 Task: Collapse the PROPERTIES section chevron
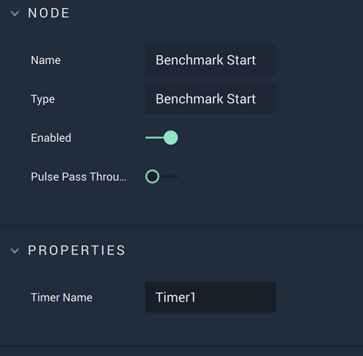pyautogui.click(x=15, y=251)
